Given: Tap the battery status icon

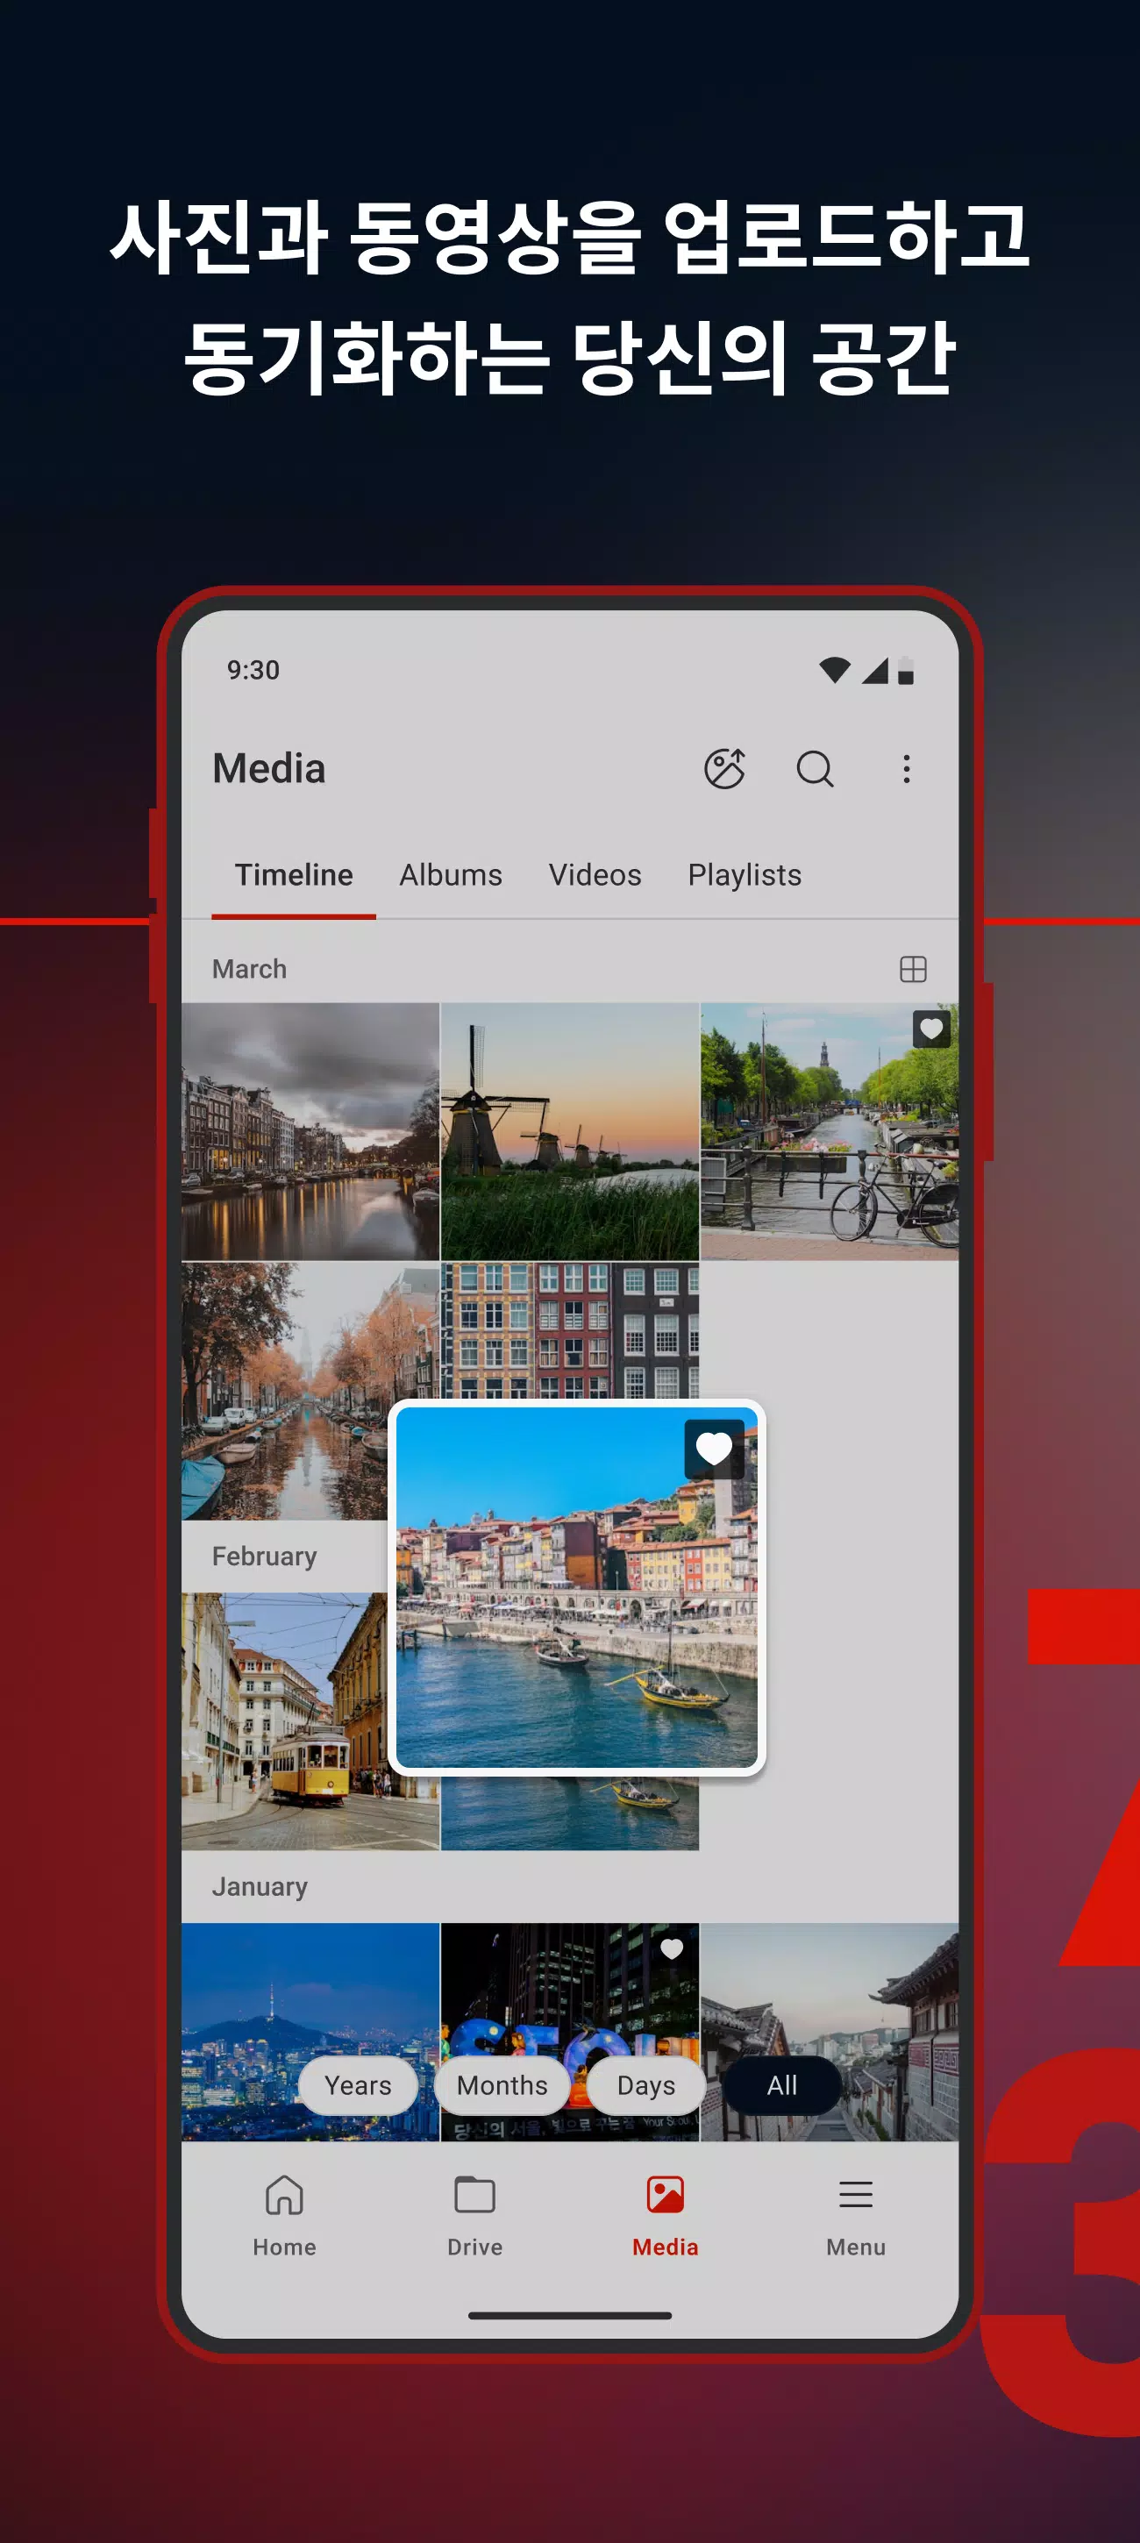Looking at the screenshot, I should pyautogui.click(x=906, y=672).
